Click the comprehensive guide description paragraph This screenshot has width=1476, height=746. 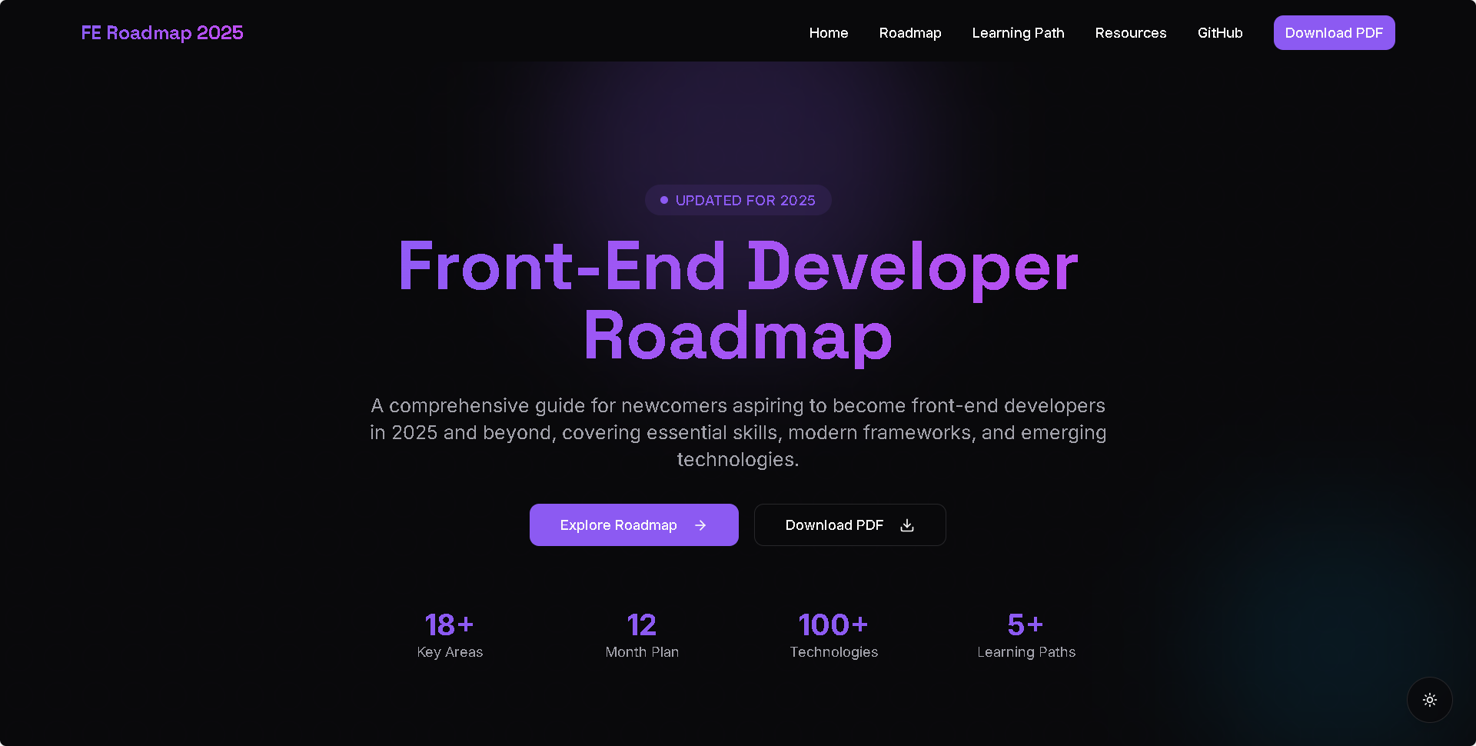pos(738,432)
